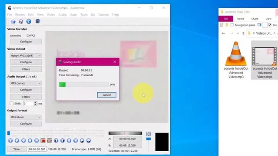Open the Custom menu
The image size is (278, 156).
[x=103, y=15]
